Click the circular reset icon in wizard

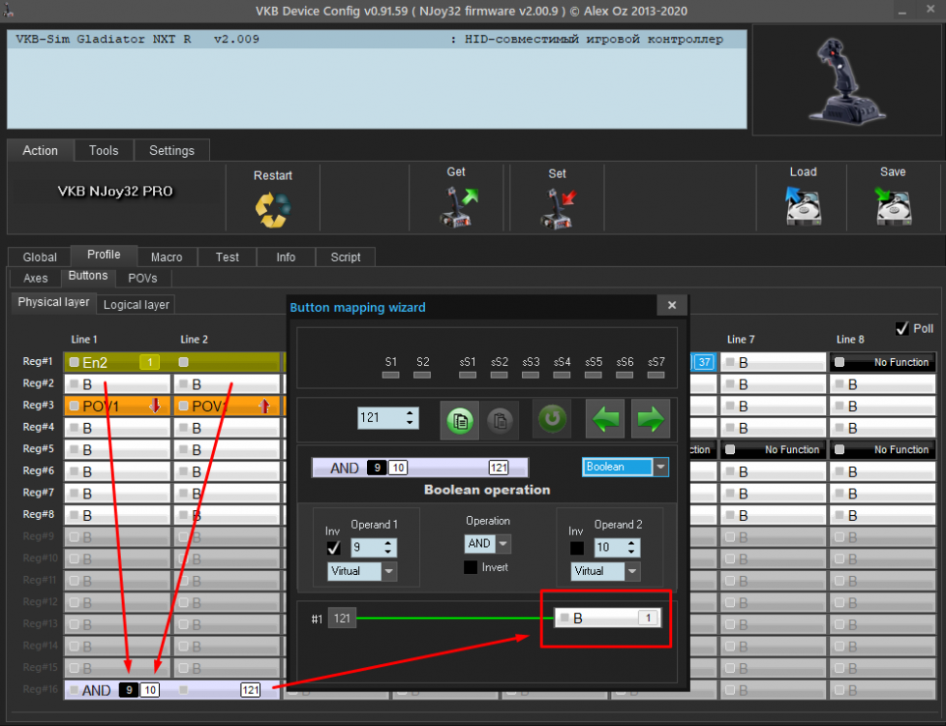[x=552, y=418]
